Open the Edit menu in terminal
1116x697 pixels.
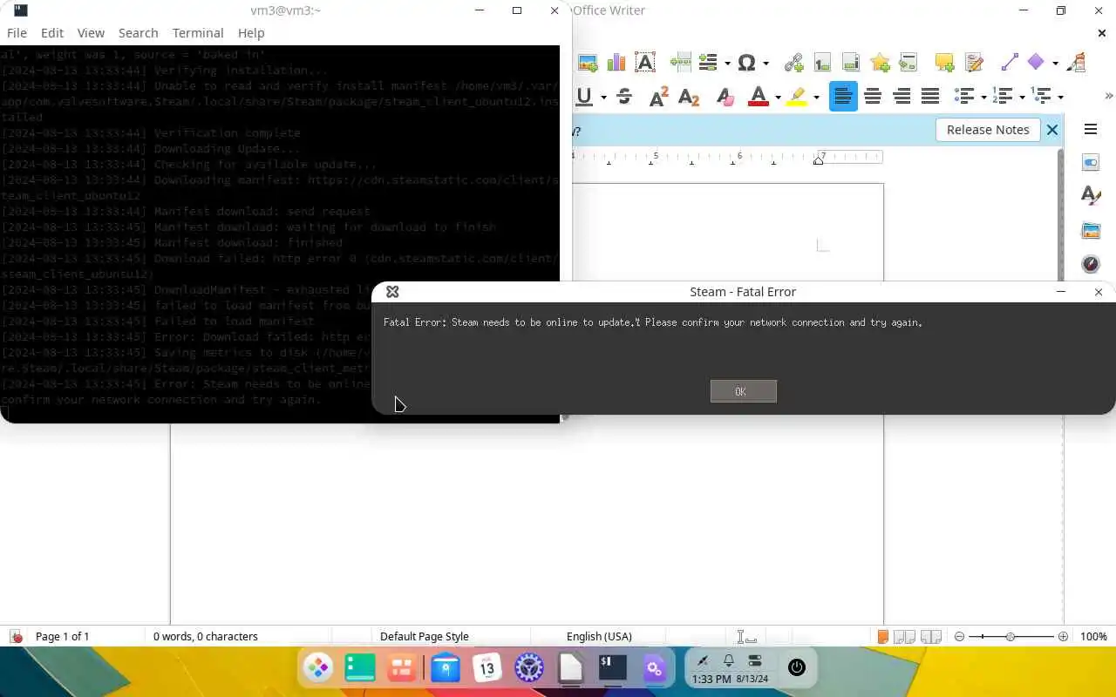pyautogui.click(x=52, y=33)
